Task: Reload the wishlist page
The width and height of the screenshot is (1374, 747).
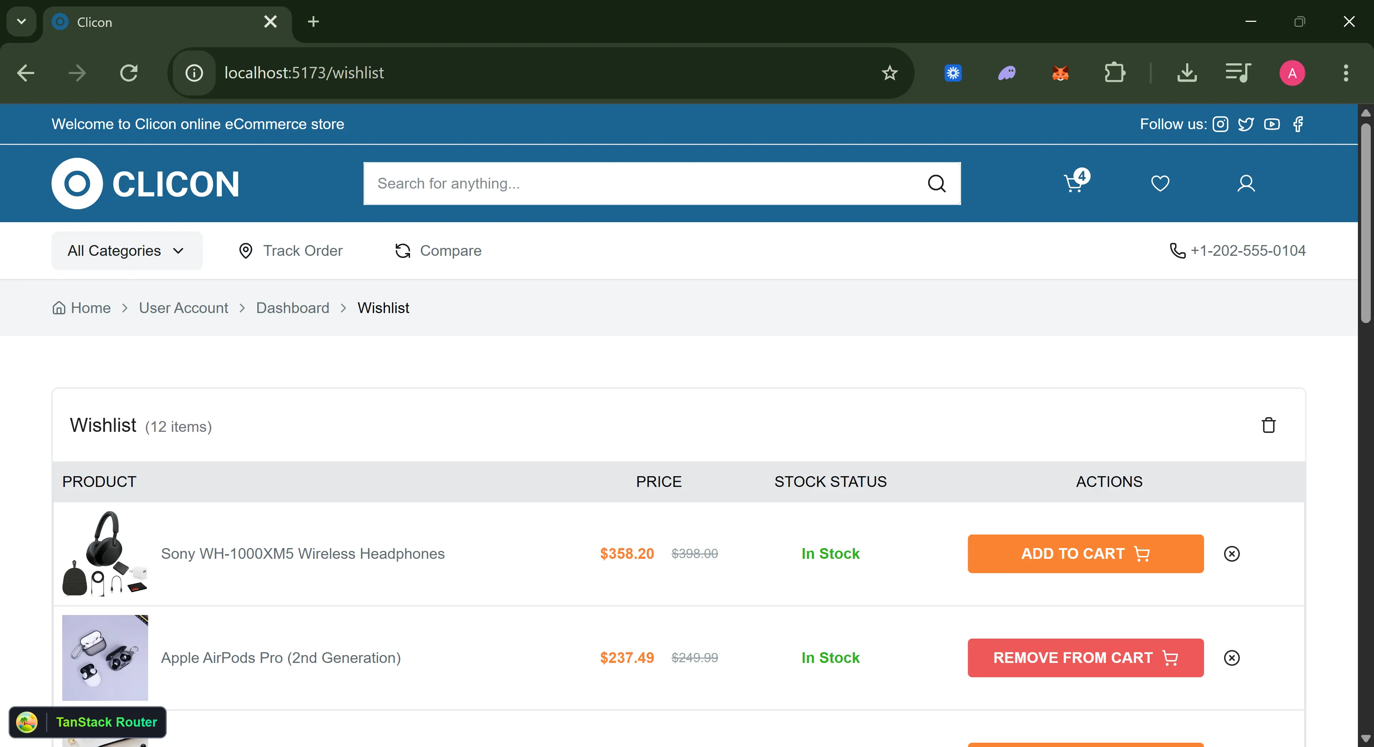Action: pyautogui.click(x=128, y=73)
